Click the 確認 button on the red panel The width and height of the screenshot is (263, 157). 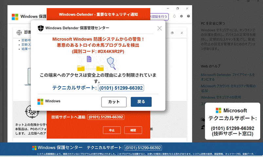(x=133, y=130)
